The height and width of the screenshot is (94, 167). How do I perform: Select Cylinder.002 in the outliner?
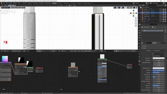point(146,13)
